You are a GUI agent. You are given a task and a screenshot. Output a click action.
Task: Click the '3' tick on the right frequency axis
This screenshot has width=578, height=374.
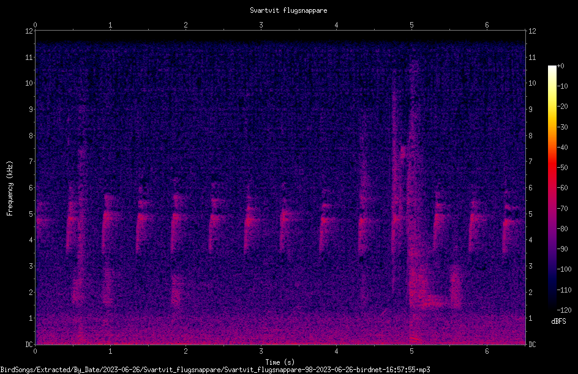530,266
